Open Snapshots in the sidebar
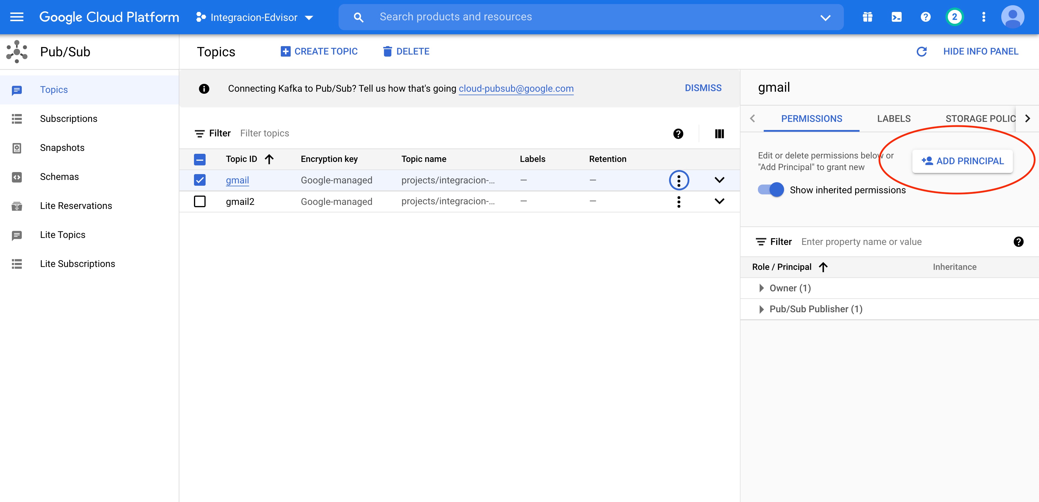The width and height of the screenshot is (1039, 502). [89, 148]
